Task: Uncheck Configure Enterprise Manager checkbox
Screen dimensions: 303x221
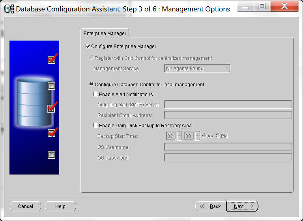Action: (x=88, y=46)
